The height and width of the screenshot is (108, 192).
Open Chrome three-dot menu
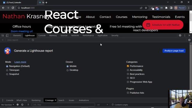189,8
